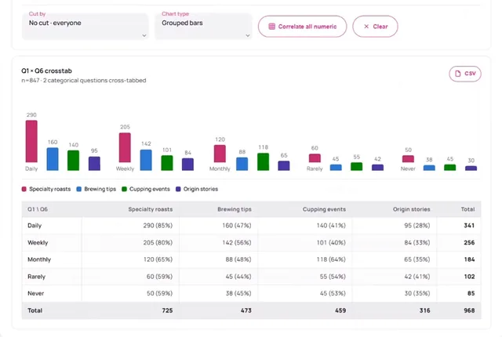Image resolution: width=502 pixels, height=337 pixels.
Task: Click the Monthly row label in table
Action: (39, 259)
